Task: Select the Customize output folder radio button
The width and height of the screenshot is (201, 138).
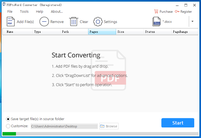Action: (8, 126)
